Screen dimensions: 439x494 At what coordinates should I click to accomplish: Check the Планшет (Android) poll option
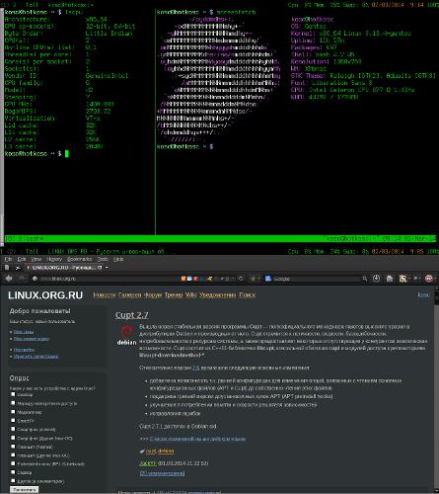[x=13, y=447]
